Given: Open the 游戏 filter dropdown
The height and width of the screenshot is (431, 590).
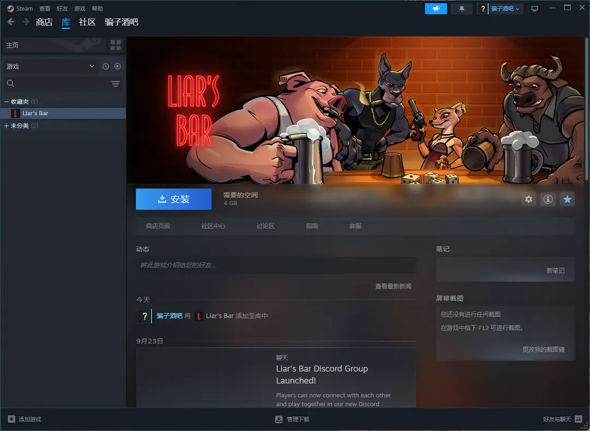Looking at the screenshot, I should [x=50, y=66].
